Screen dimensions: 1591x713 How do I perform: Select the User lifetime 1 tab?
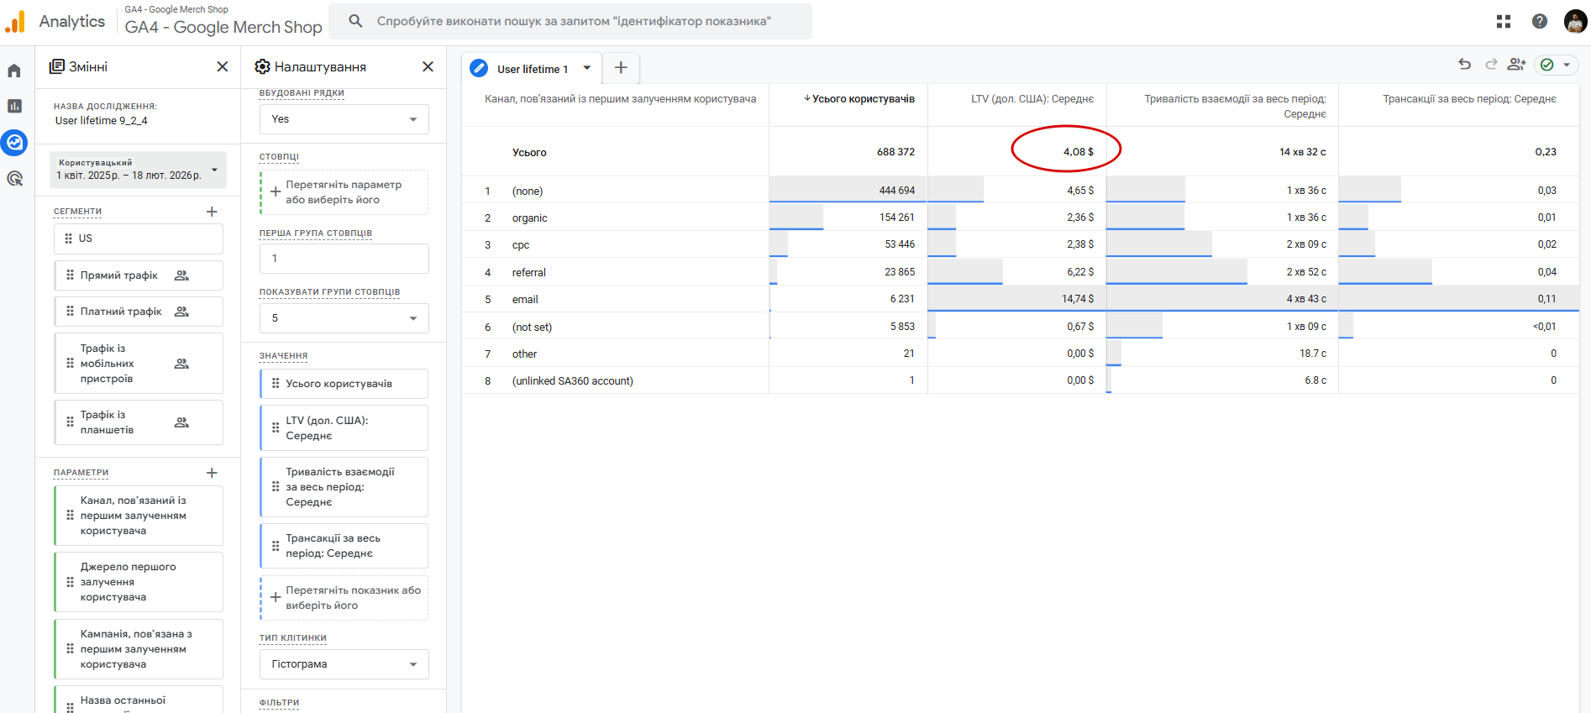point(532,69)
